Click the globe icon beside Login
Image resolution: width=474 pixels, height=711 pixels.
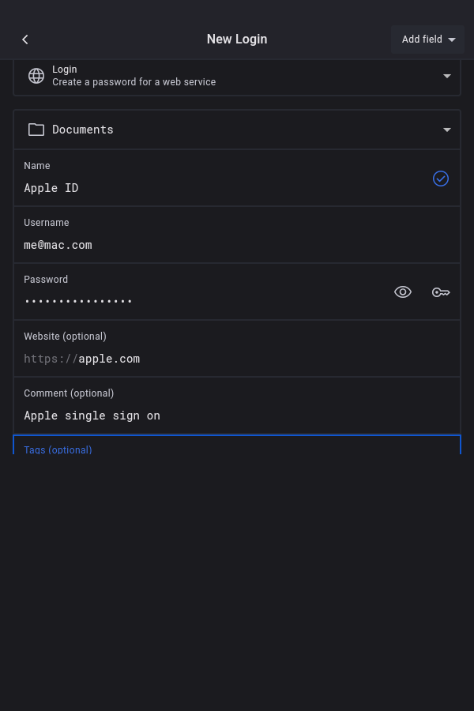36,76
